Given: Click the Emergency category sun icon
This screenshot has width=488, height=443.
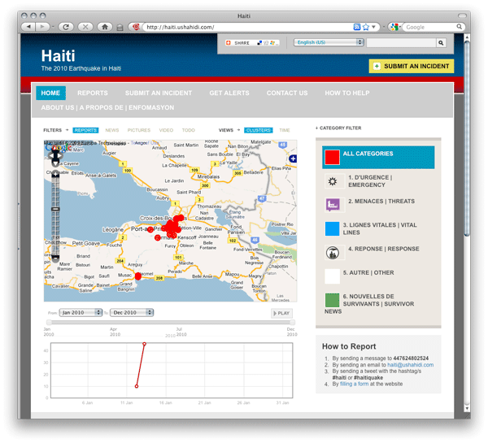Looking at the screenshot, I should click(x=333, y=181).
